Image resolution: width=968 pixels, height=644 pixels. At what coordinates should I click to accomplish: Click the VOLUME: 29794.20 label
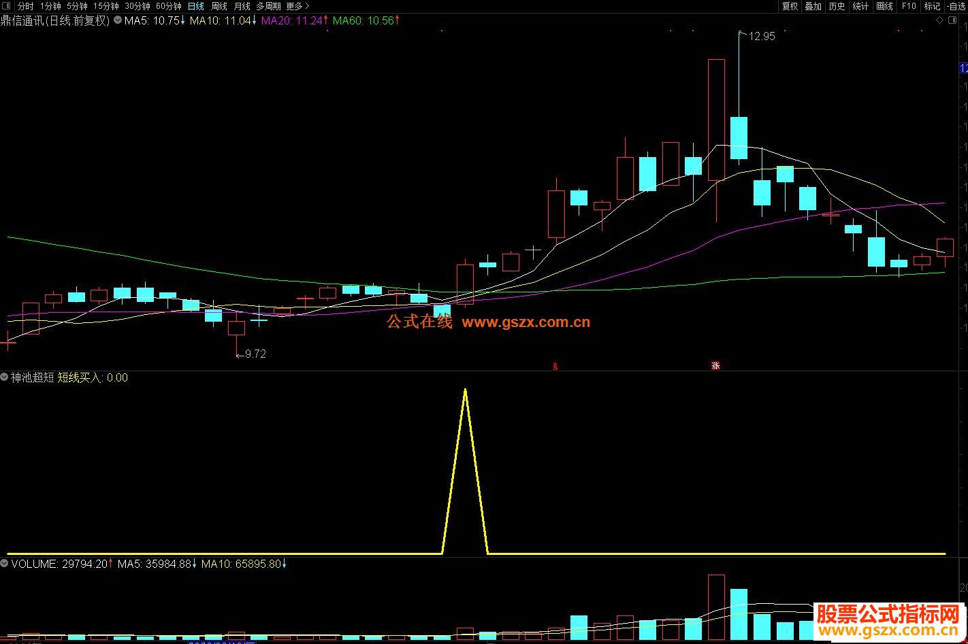(62, 564)
